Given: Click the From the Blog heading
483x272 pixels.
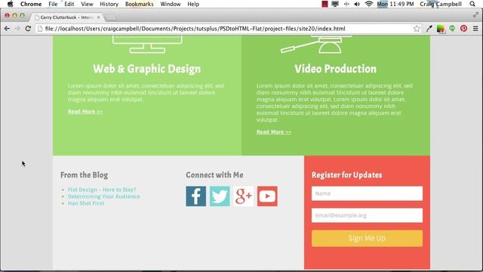Looking at the screenshot, I should [84, 175].
